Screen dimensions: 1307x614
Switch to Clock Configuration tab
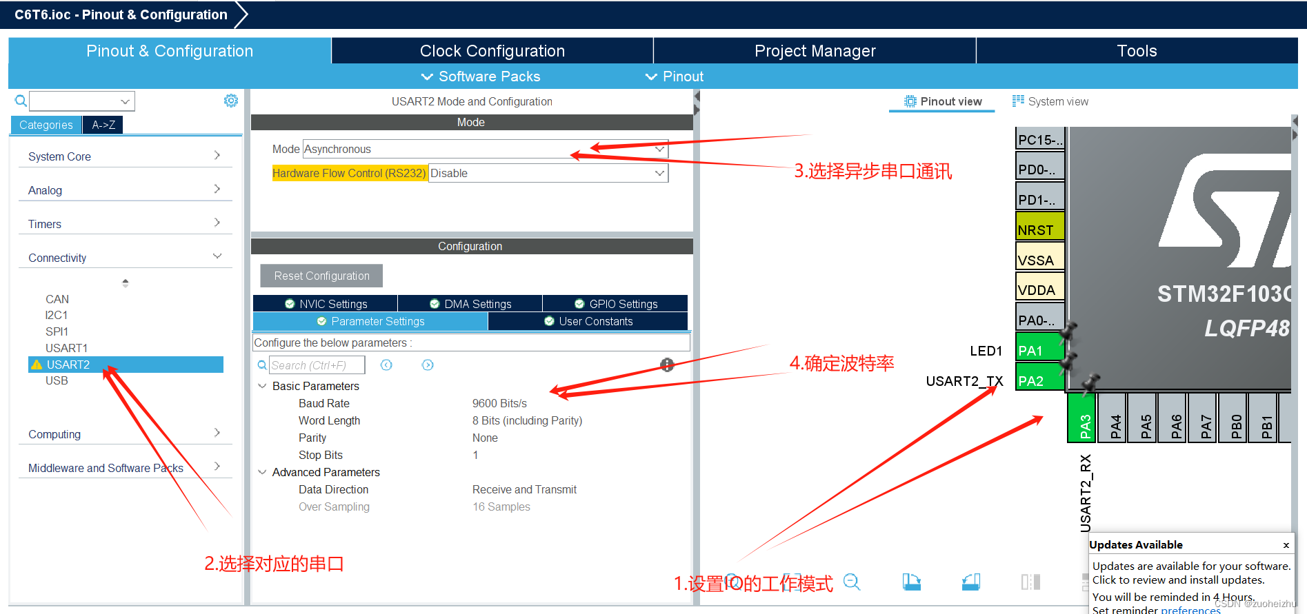[x=492, y=51]
